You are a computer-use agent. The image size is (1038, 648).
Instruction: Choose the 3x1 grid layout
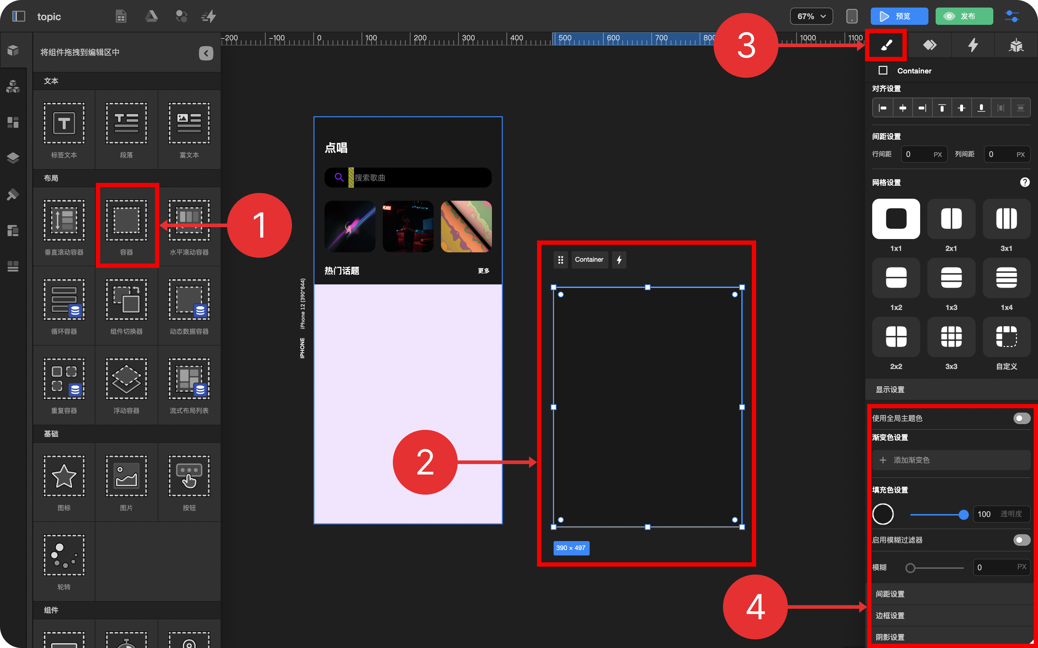coord(1006,219)
